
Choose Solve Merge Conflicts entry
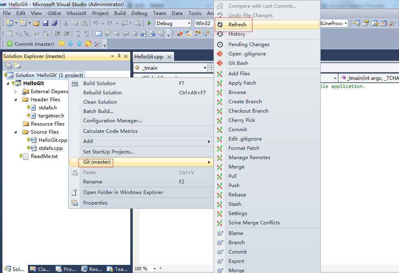pyautogui.click(x=267, y=223)
